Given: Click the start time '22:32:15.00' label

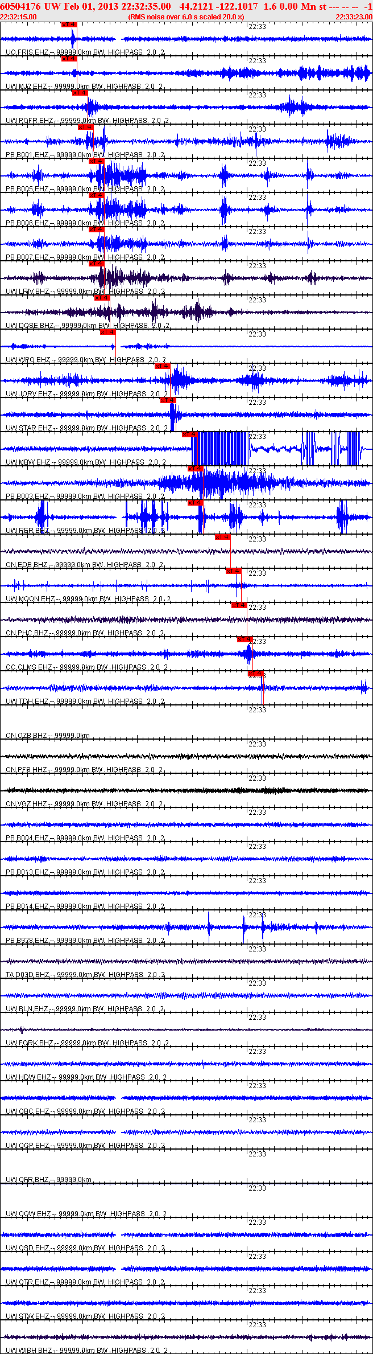Looking at the screenshot, I should 18,17.
